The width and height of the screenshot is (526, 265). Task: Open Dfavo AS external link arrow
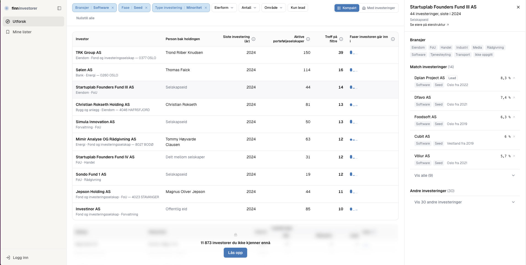point(514,98)
